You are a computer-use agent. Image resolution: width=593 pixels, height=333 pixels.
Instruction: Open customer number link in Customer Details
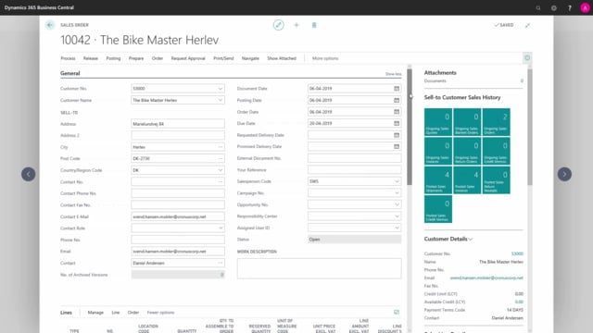coord(517,253)
